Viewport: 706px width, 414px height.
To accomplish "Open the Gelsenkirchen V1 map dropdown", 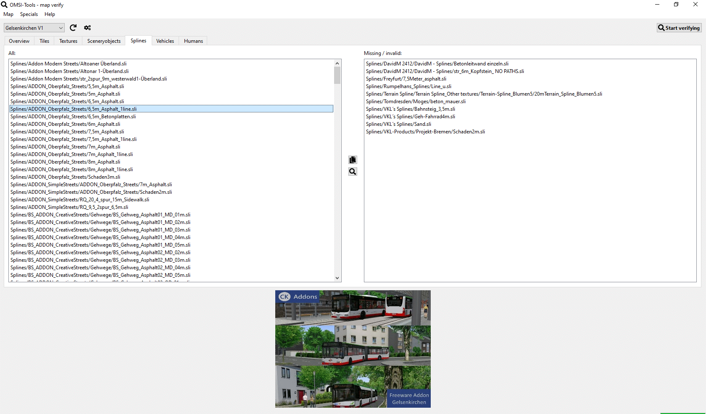I will [x=34, y=28].
